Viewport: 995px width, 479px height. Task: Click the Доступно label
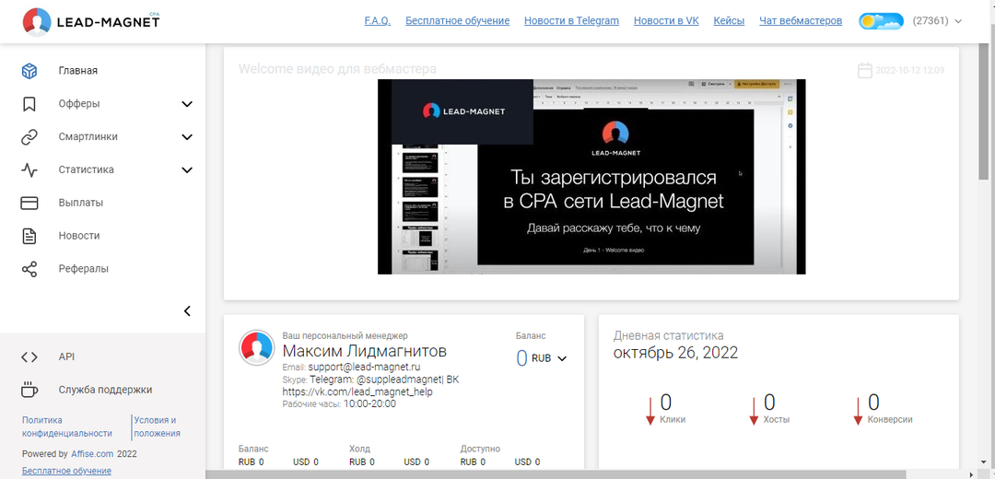point(480,449)
